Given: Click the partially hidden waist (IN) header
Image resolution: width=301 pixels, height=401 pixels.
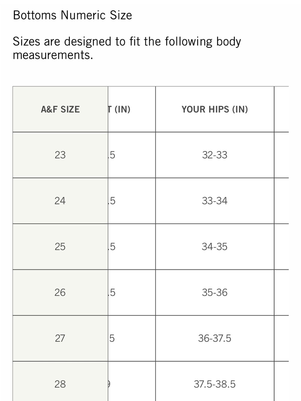Looking at the screenshot, I should [120, 109].
